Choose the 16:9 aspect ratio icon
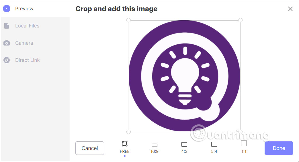Viewport: 299px width, 162px height. [x=155, y=145]
